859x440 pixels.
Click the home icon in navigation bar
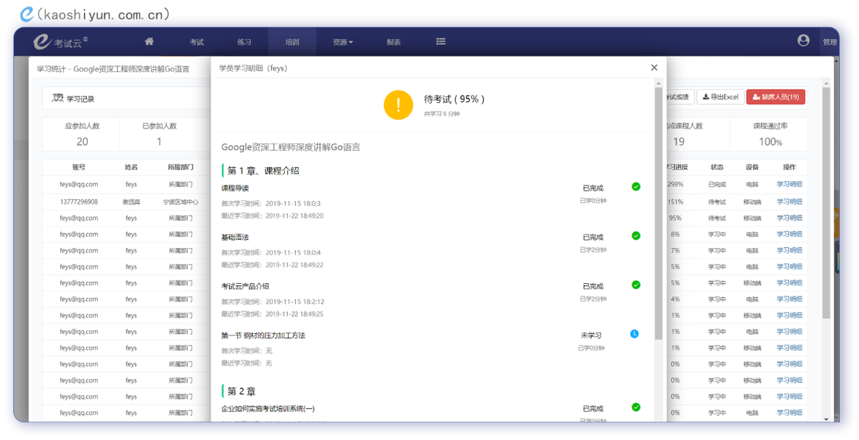tap(149, 42)
